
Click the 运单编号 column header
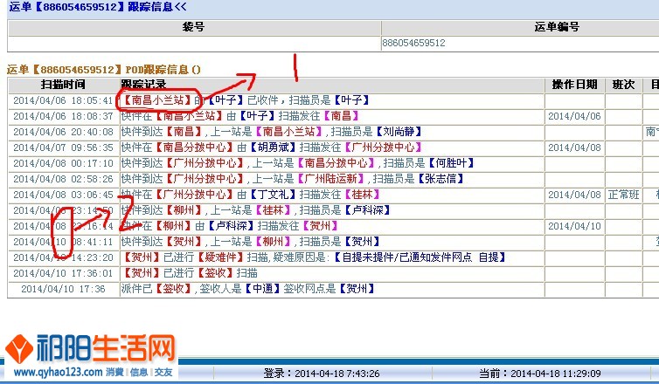557,27
